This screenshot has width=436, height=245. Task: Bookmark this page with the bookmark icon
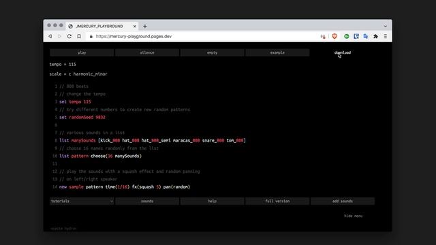point(79,36)
